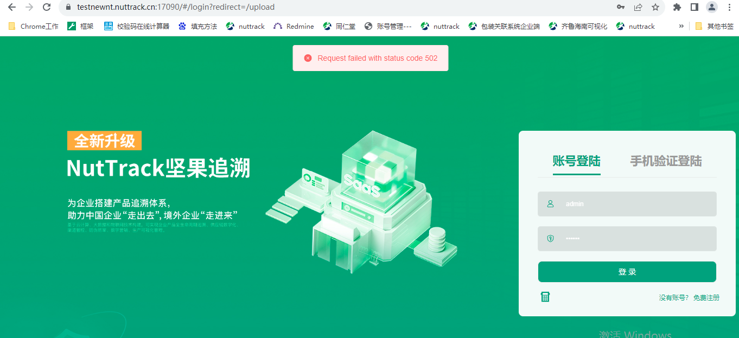Reload the page with the refresh icon

(x=47, y=7)
